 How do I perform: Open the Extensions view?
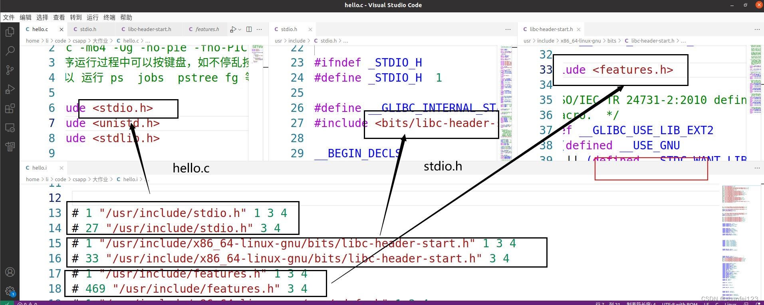(x=10, y=108)
